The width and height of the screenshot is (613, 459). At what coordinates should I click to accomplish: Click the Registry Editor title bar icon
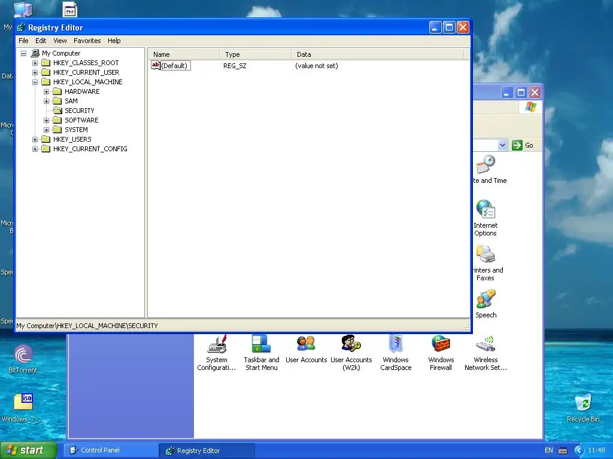coord(21,27)
